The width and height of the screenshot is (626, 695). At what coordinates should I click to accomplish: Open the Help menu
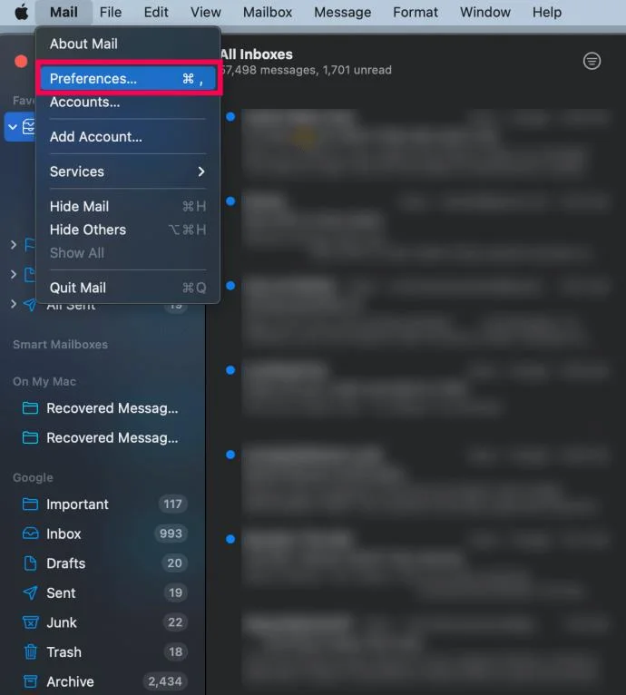(x=547, y=12)
